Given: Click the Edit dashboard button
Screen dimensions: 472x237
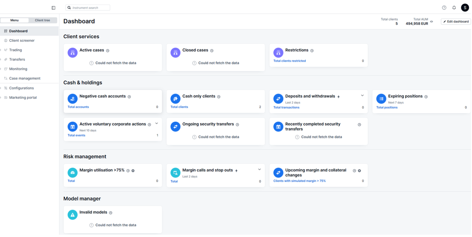Looking at the screenshot, I should [x=456, y=22].
